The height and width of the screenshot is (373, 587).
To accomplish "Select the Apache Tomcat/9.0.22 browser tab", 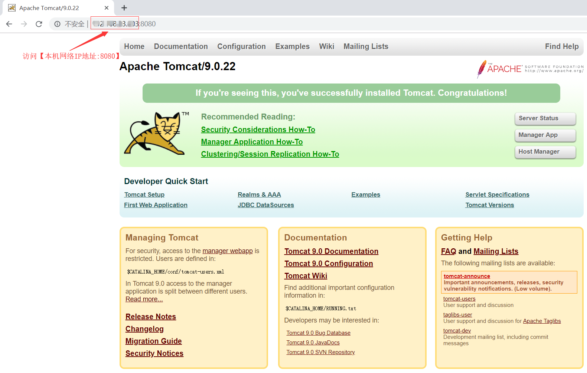I will pos(58,8).
